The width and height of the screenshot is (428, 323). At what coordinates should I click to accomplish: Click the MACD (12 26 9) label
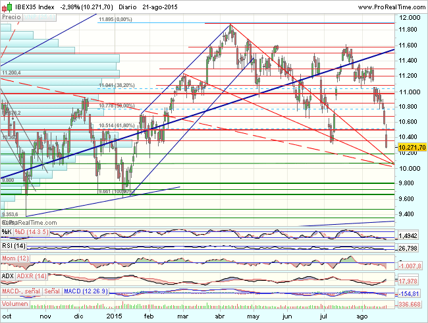click(86, 291)
